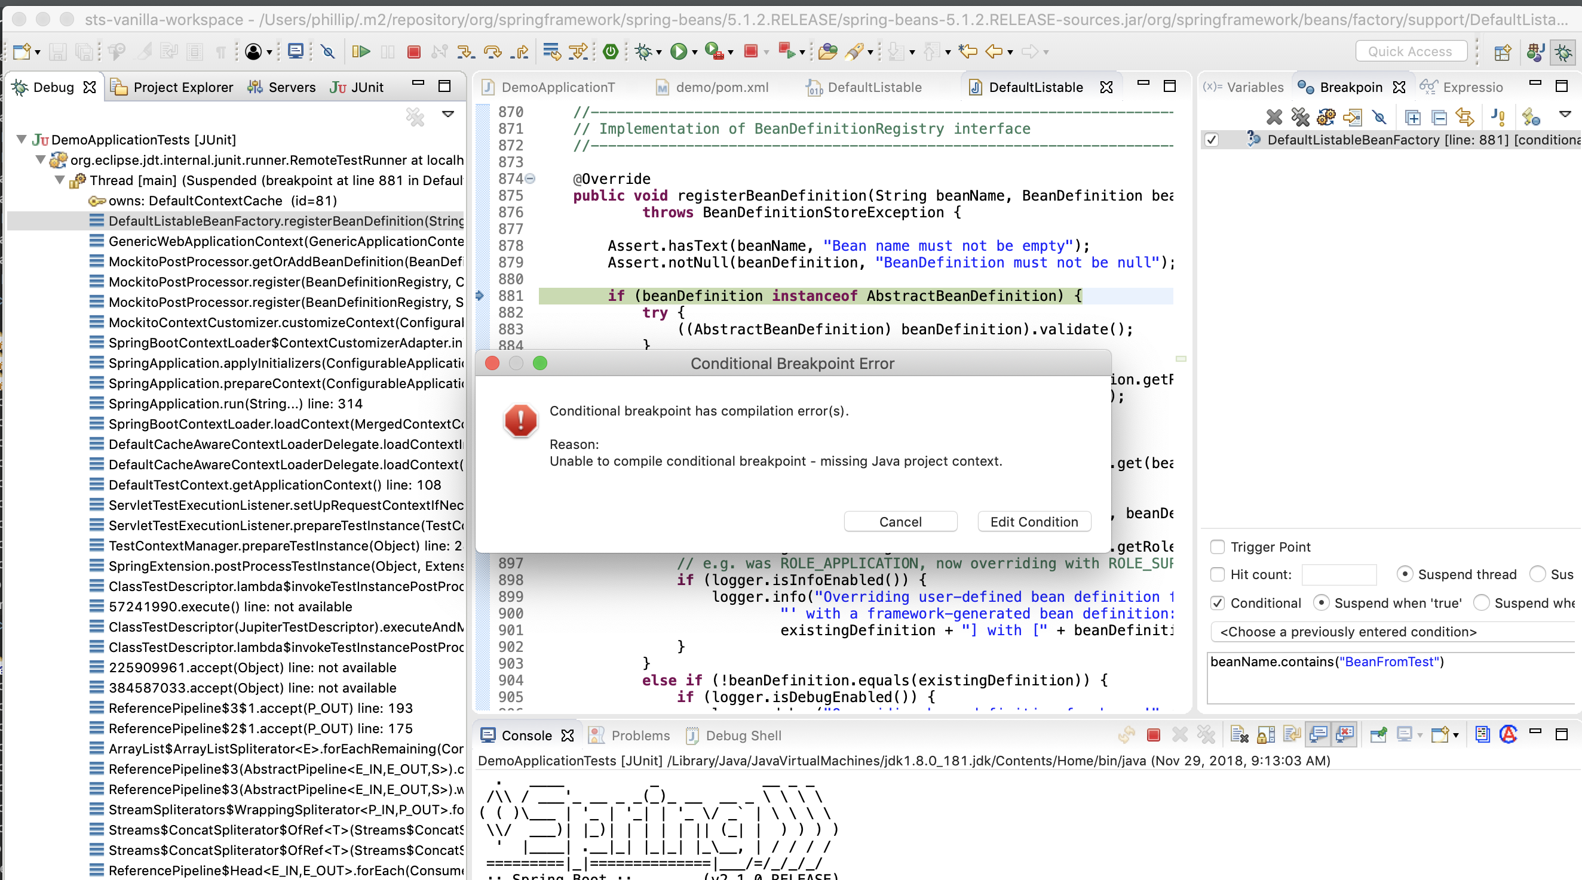Toggle Scroll Lock icon in Console
This screenshot has height=880, width=1582.
click(x=1266, y=734)
